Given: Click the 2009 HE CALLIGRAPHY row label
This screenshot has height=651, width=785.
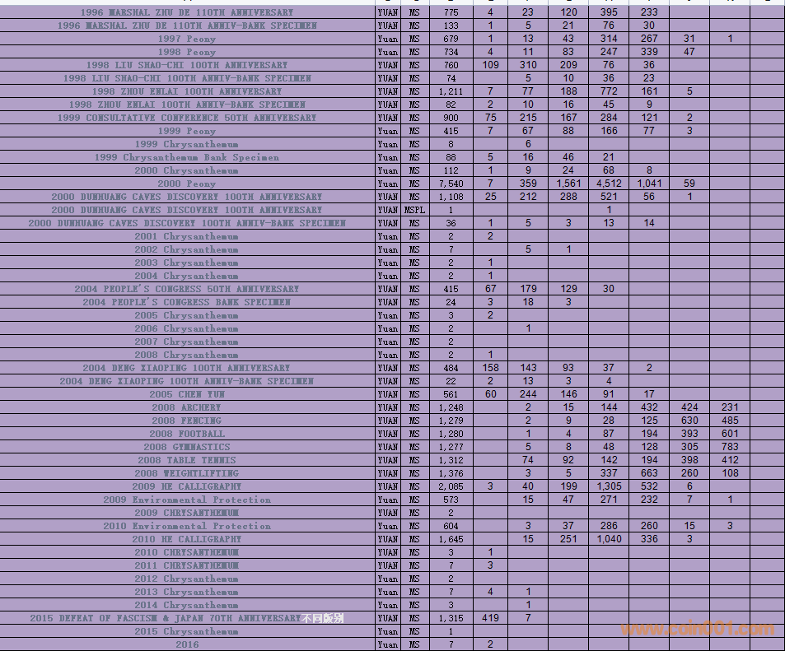Looking at the screenshot, I should click(186, 486).
